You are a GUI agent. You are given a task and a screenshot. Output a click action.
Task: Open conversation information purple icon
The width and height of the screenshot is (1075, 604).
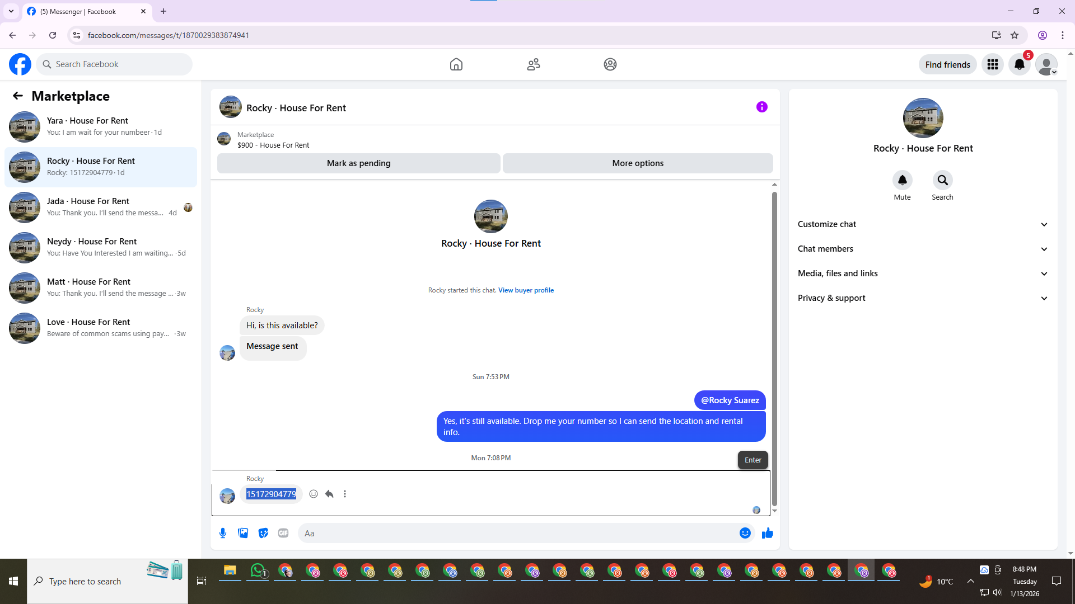[x=761, y=107]
